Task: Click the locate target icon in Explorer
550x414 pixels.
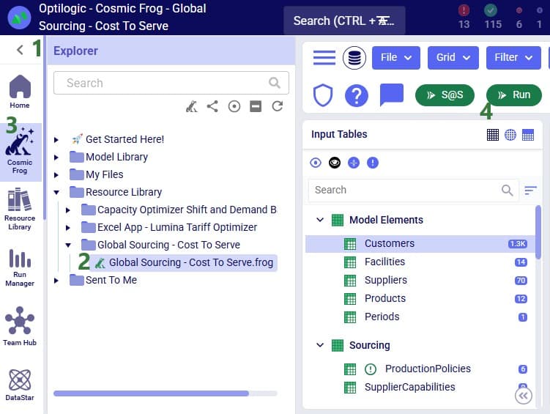Action: point(234,106)
